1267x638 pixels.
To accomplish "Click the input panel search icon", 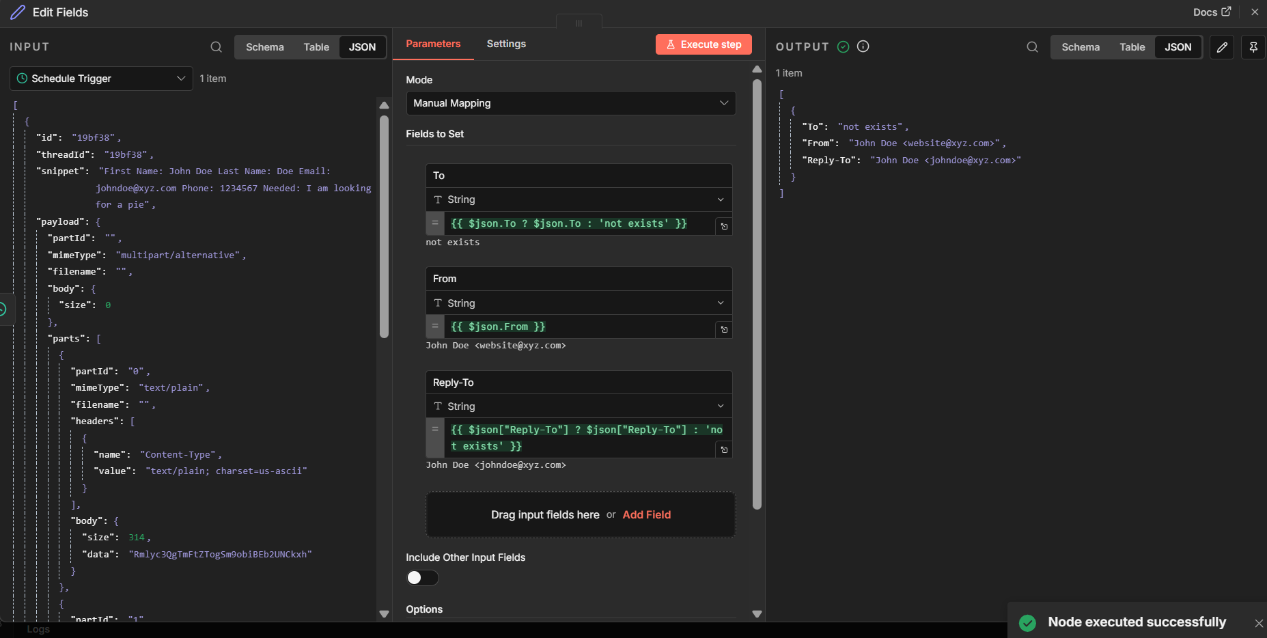I will click(216, 47).
